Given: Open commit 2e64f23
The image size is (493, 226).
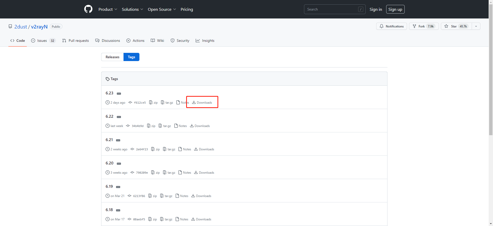Looking at the screenshot, I should tap(139, 149).
